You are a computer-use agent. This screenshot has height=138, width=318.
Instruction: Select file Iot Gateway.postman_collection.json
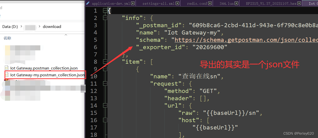pos(44,68)
